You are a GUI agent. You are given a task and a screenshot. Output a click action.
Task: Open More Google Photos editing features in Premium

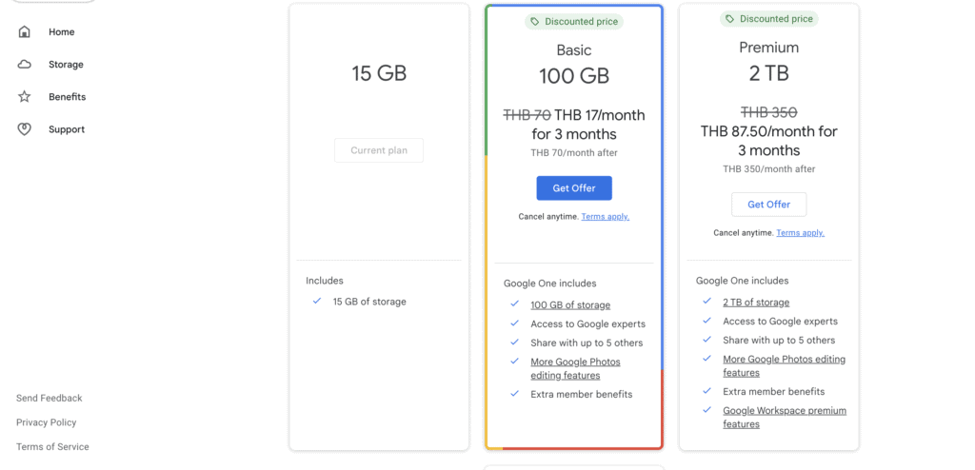tap(785, 366)
